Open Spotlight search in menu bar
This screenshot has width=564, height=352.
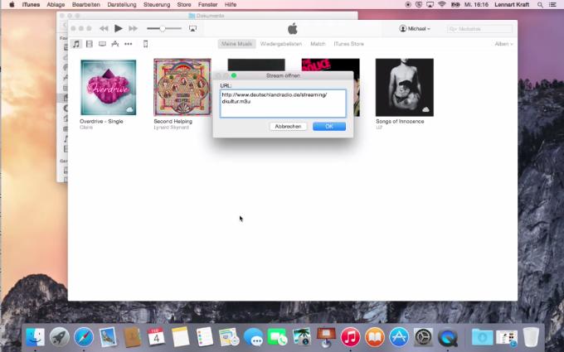point(540,5)
